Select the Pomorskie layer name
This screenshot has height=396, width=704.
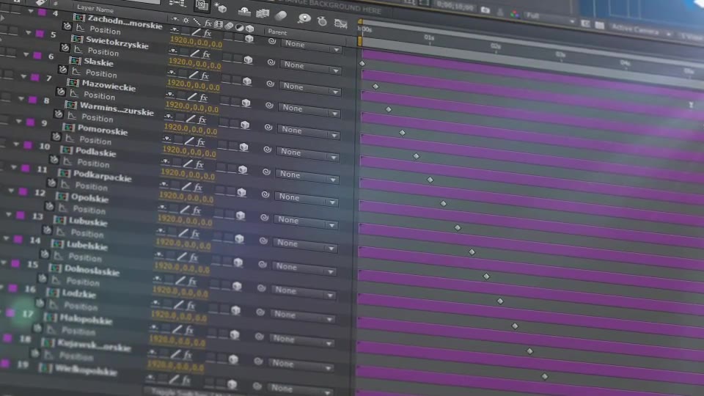coord(103,130)
